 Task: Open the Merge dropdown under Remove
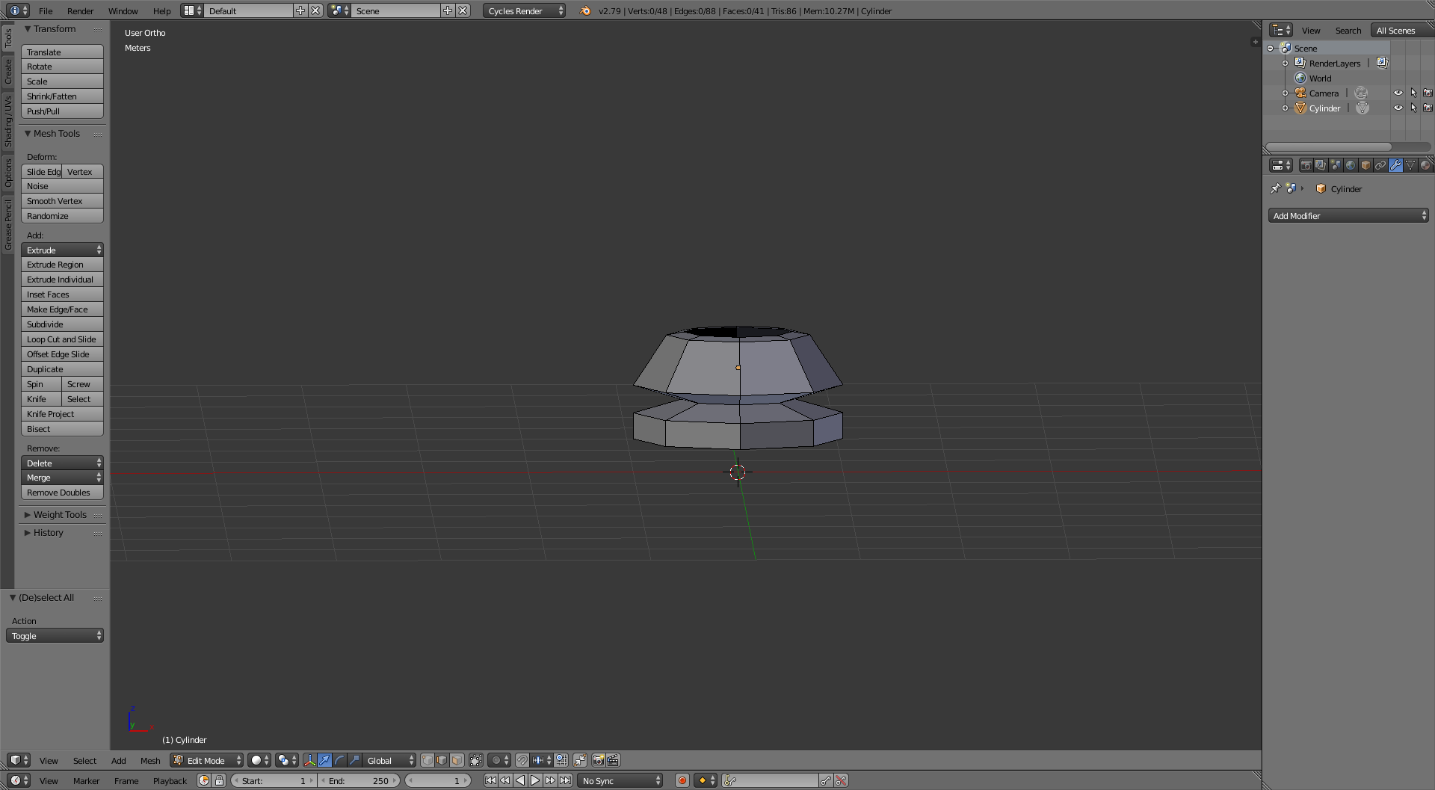tap(62, 478)
